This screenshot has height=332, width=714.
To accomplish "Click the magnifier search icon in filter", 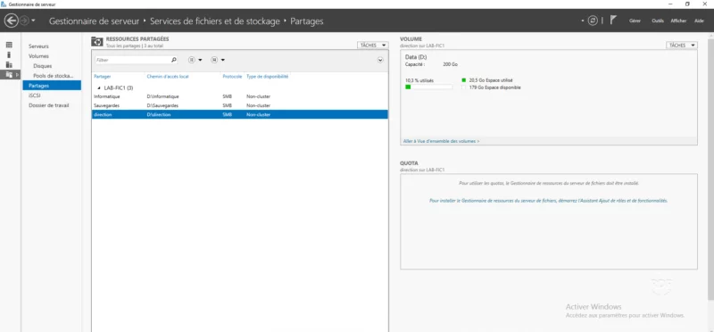I will point(173,60).
